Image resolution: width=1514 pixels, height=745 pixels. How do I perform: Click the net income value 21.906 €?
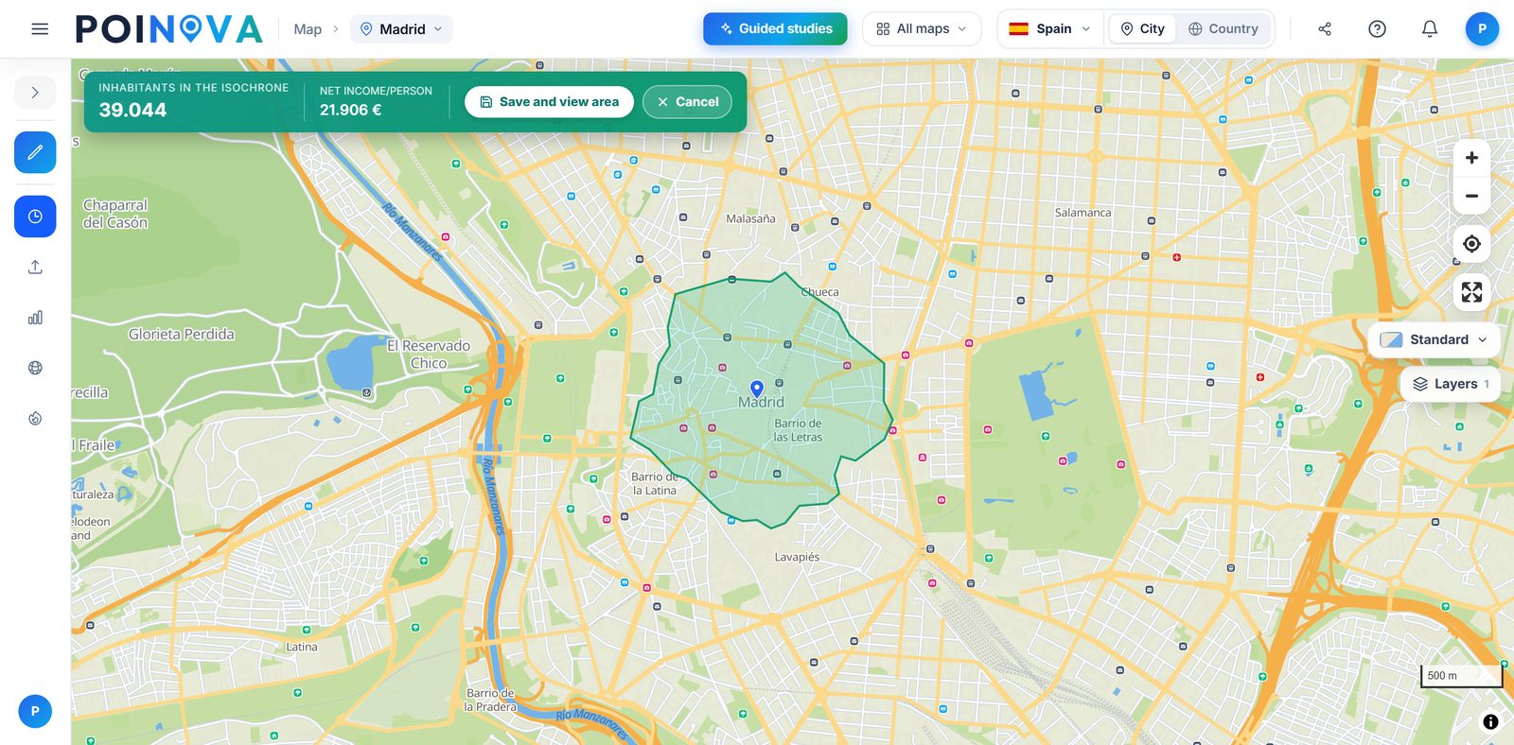click(350, 110)
